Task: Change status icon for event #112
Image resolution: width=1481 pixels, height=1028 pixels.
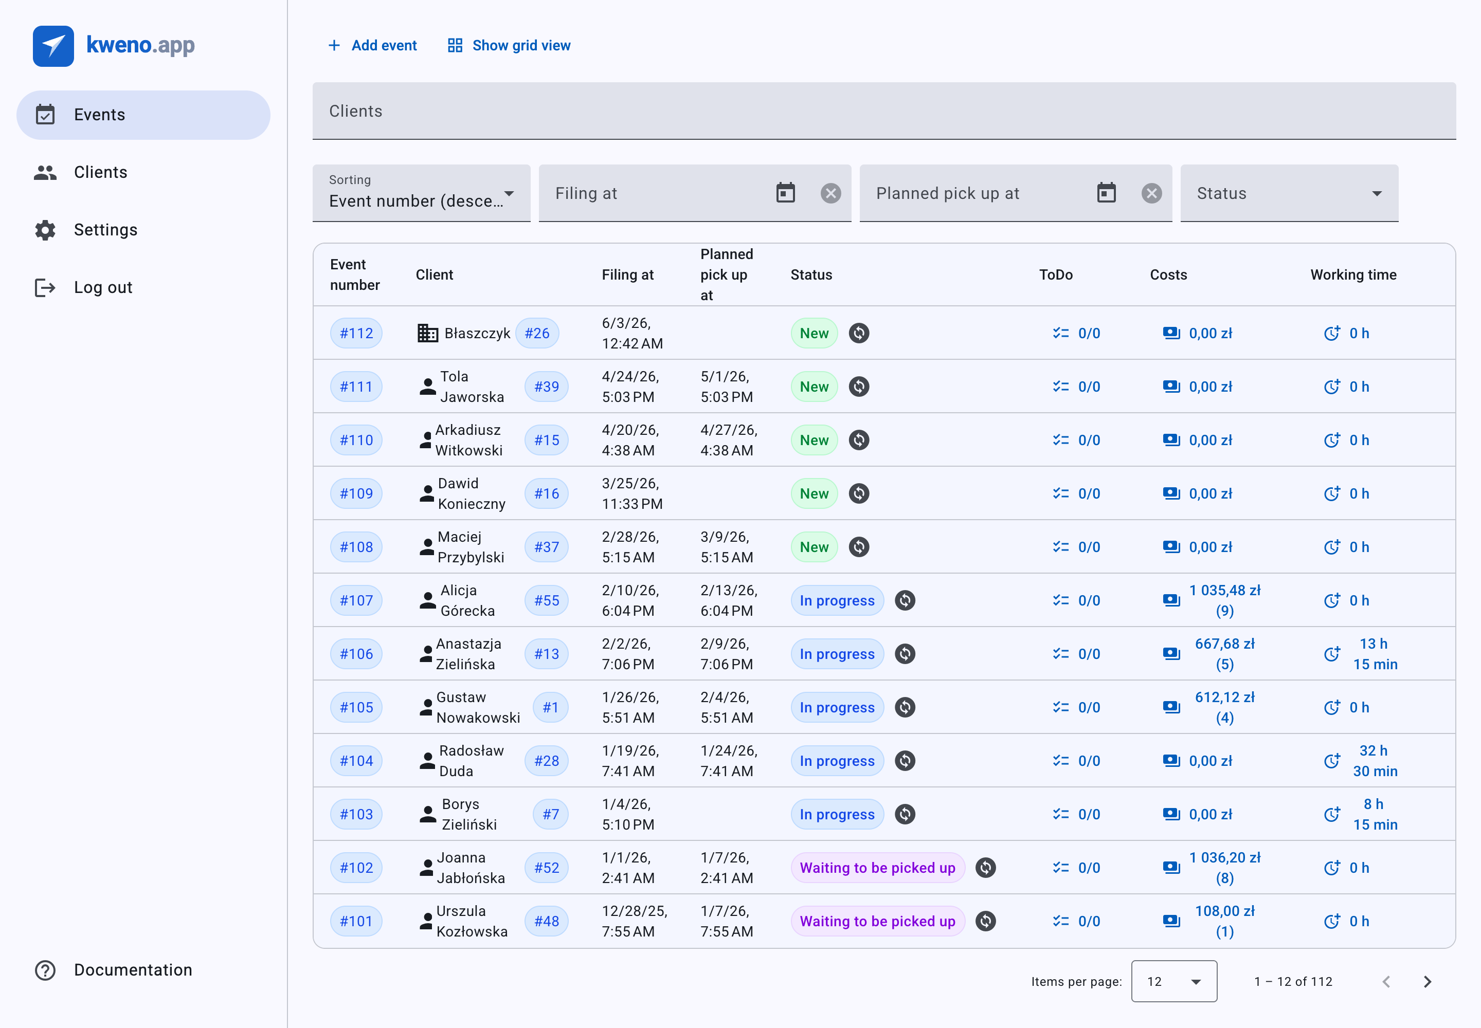Action: [858, 333]
